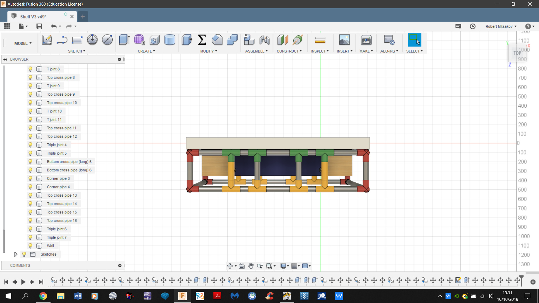Open Robert Mitsakov account dropdown
Viewport: 539px width, 303px height.
pos(501,26)
